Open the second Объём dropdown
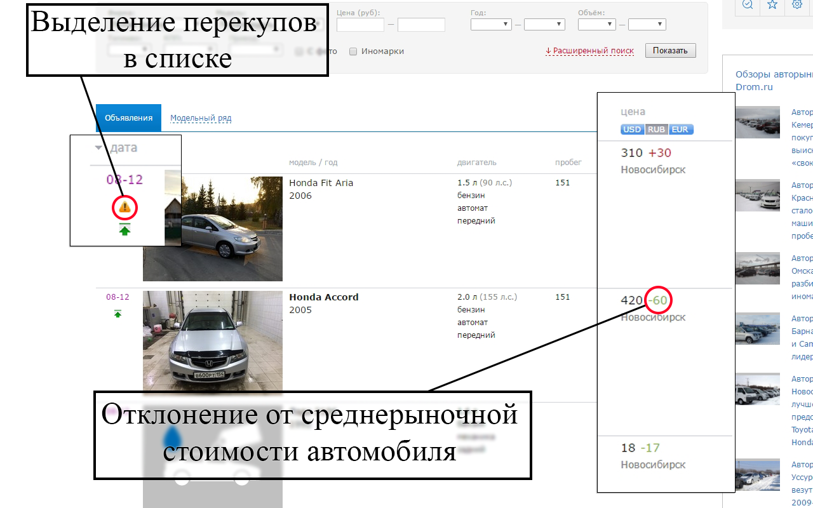This screenshot has width=813, height=508. [x=647, y=25]
